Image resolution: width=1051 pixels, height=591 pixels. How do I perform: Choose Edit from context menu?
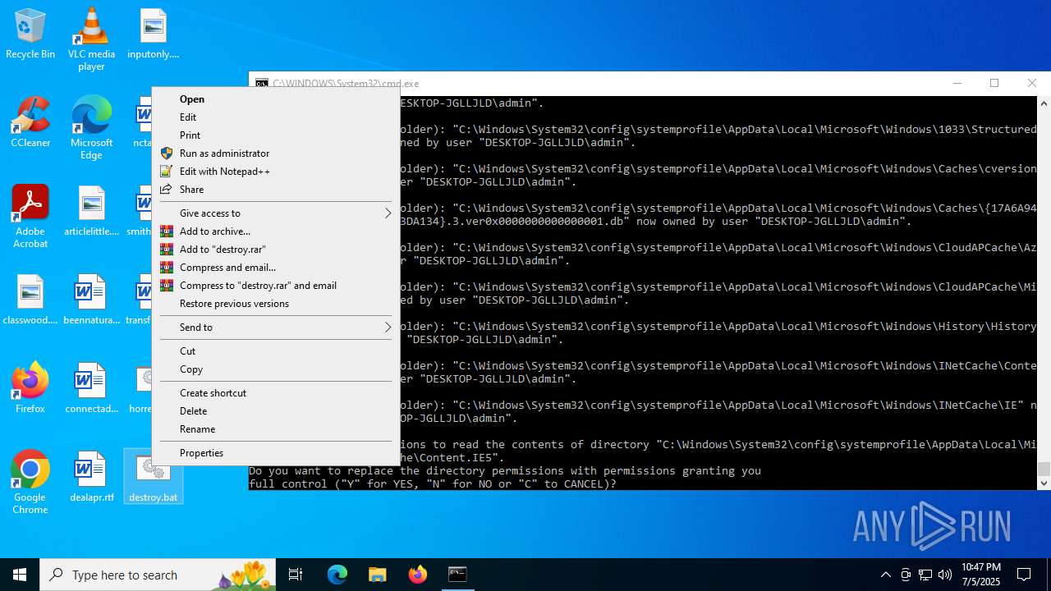[x=276, y=117]
